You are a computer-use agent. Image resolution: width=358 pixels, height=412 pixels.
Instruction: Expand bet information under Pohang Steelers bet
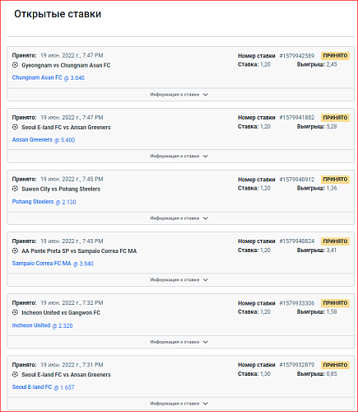(180, 218)
